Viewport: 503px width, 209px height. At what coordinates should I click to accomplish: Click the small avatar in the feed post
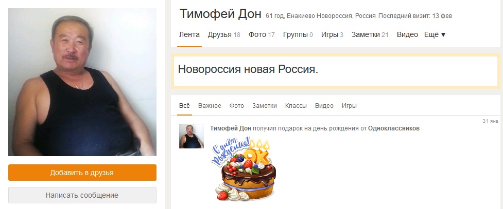(x=191, y=136)
